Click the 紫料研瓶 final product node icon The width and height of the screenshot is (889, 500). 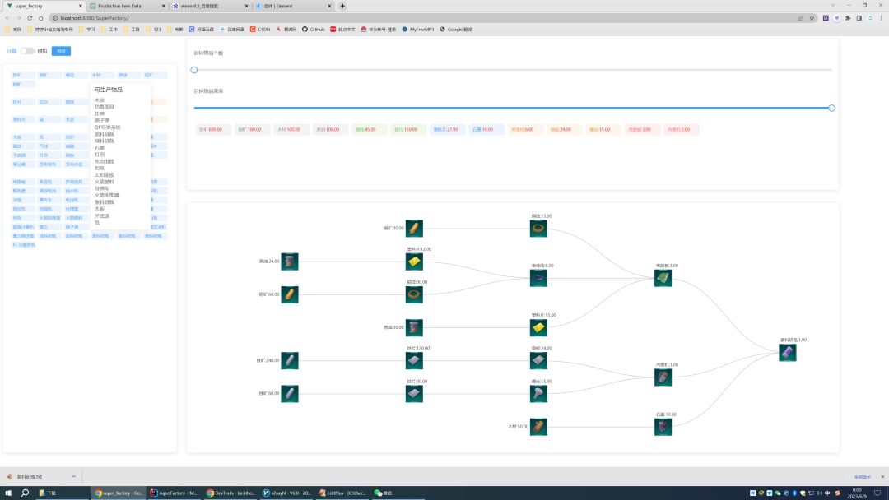tap(788, 353)
